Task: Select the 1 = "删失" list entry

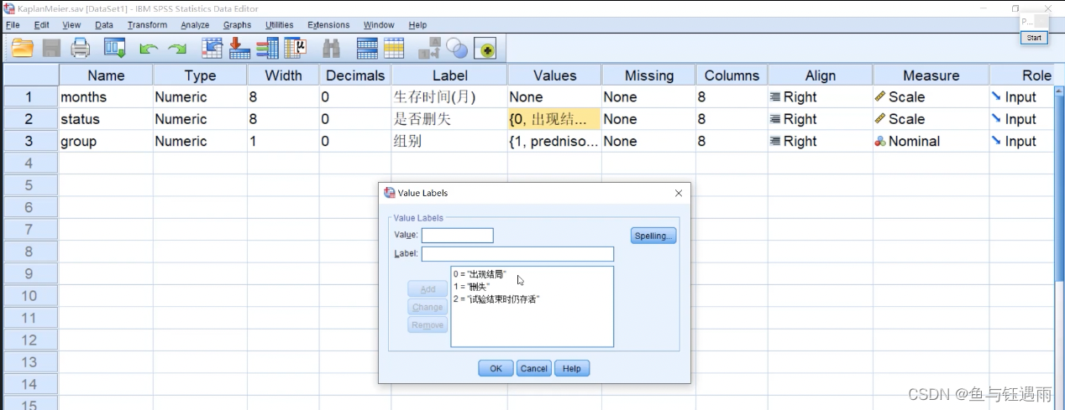Action: 470,287
